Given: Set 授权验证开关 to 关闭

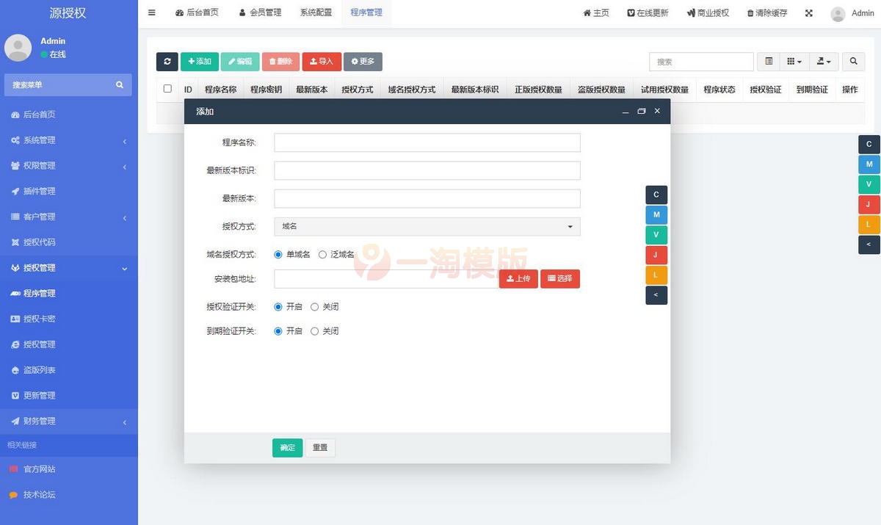Looking at the screenshot, I should tap(314, 307).
